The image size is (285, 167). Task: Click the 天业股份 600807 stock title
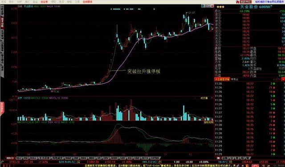click(x=256, y=7)
